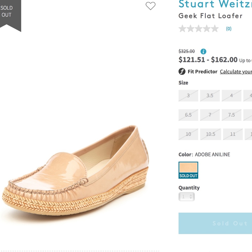Select size 3
The height and width of the screenshot is (252, 252).
(188, 96)
